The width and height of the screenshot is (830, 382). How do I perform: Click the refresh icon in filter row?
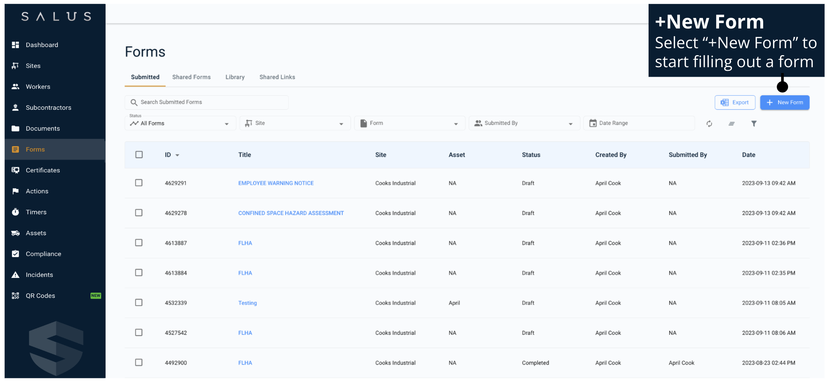tap(709, 124)
